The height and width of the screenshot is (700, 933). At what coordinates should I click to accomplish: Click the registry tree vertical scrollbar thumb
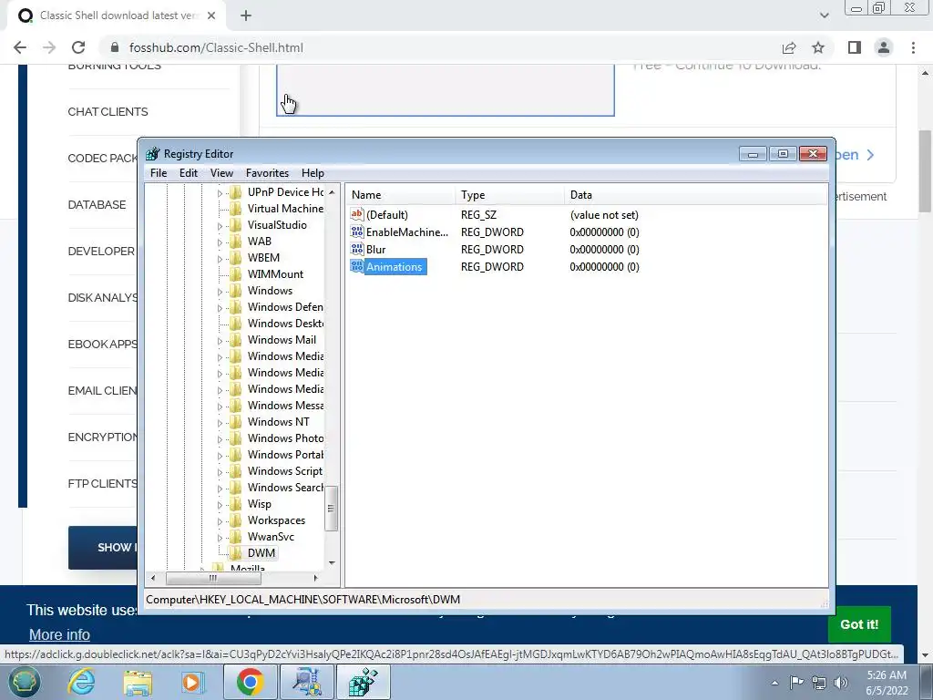(x=332, y=509)
